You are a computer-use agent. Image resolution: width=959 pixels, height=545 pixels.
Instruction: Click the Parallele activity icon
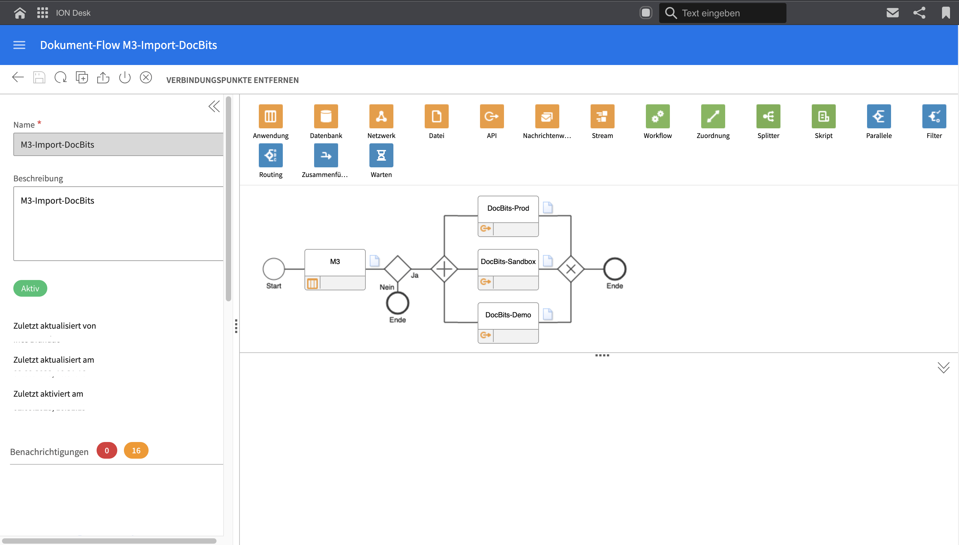(x=879, y=116)
